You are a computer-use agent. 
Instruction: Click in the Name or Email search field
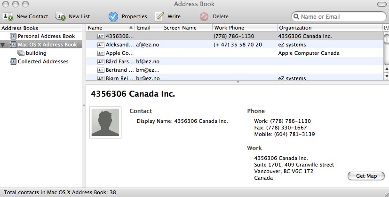(341, 16)
